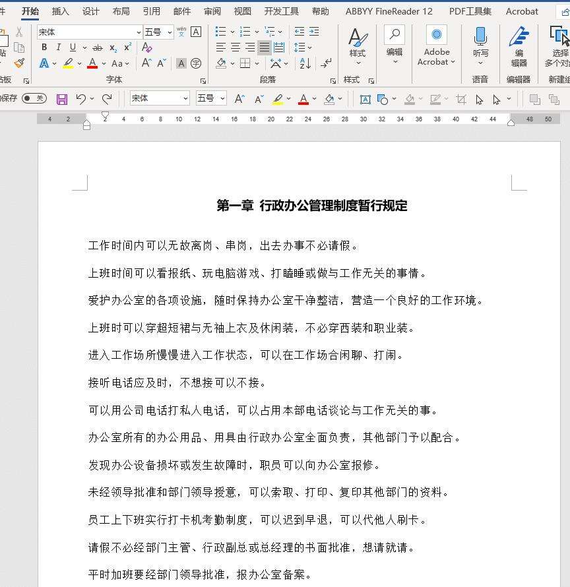Image resolution: width=570 pixels, height=587 pixels.
Task: Toggle Bold formatting in ribbon
Action: (44, 47)
